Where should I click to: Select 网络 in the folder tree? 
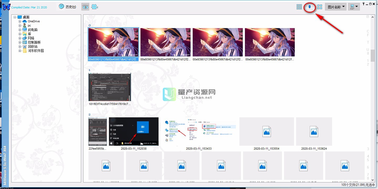(31, 38)
